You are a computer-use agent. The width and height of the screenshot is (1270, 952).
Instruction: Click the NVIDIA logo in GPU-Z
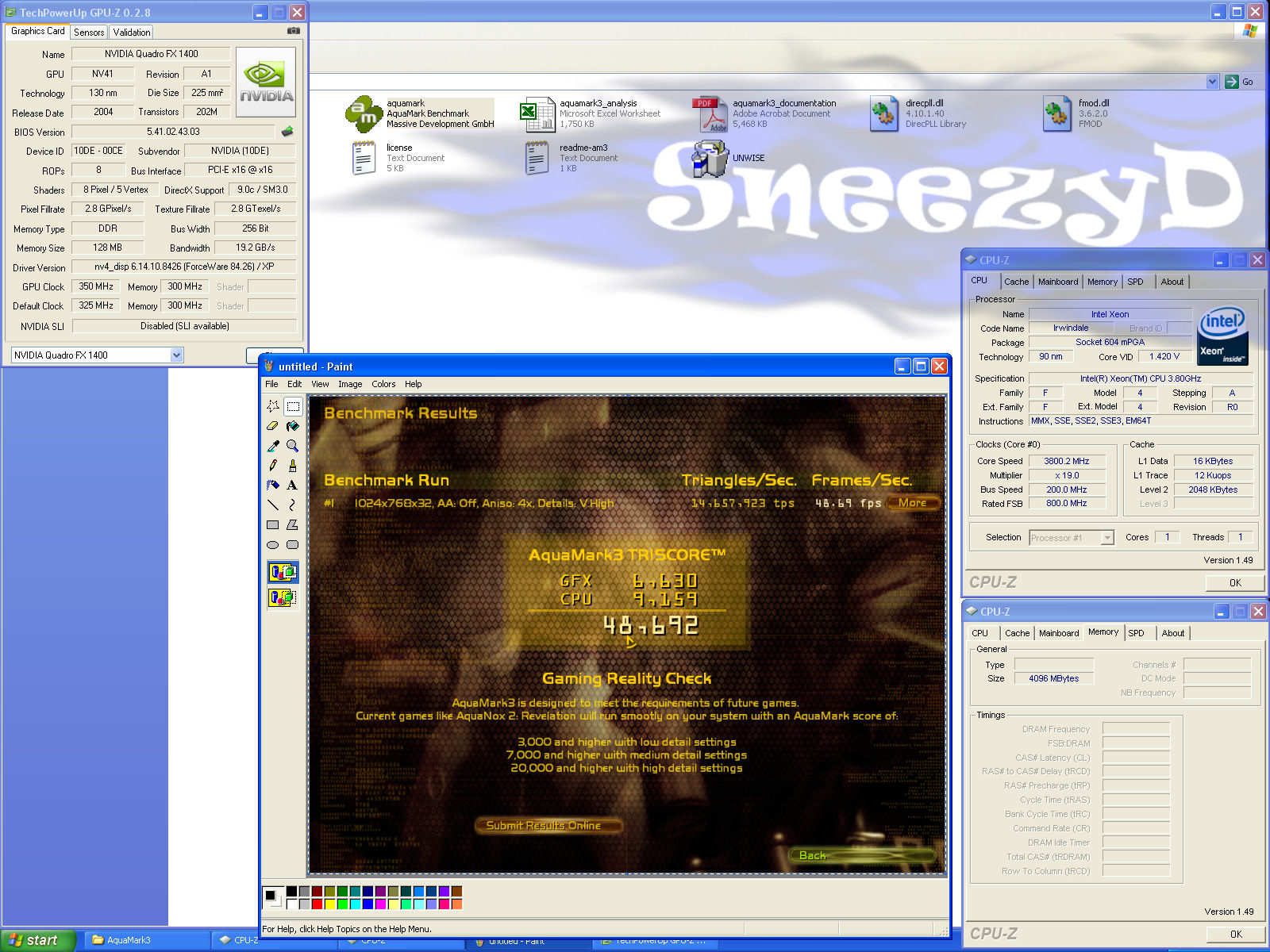point(266,82)
